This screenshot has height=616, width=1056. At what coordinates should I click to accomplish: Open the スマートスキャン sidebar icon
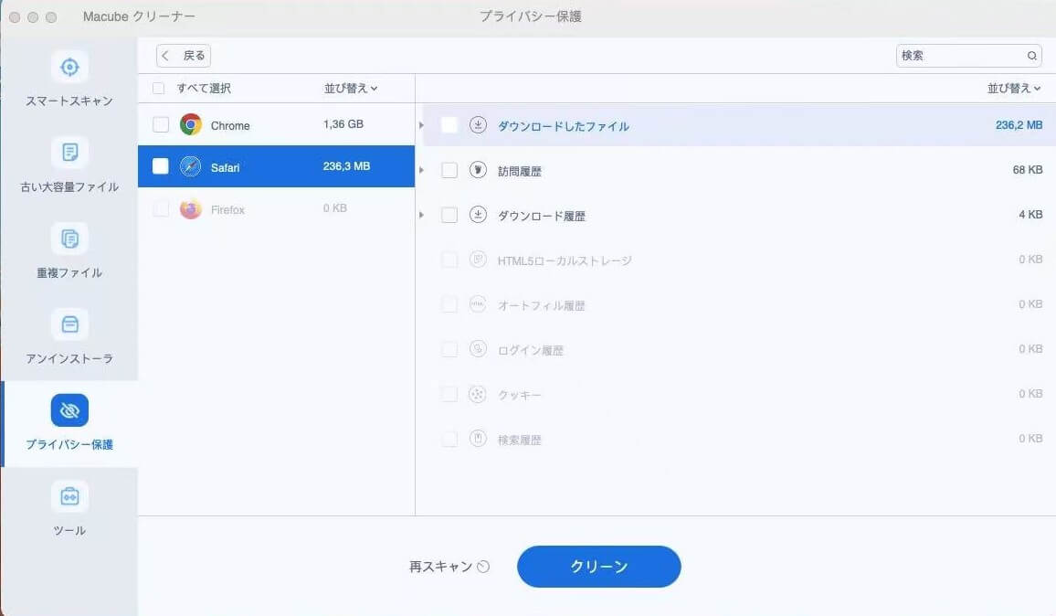coord(69,67)
